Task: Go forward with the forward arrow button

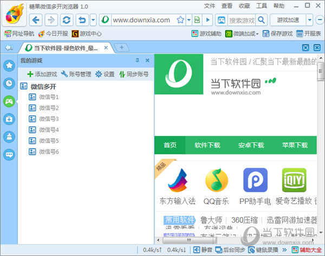Action: tap(51, 20)
